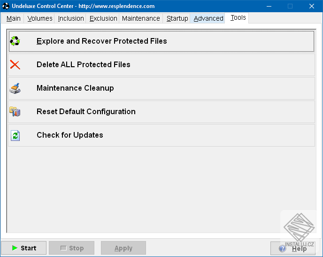Go to the Inclusion tab
The height and width of the screenshot is (257, 323).
[x=71, y=18]
